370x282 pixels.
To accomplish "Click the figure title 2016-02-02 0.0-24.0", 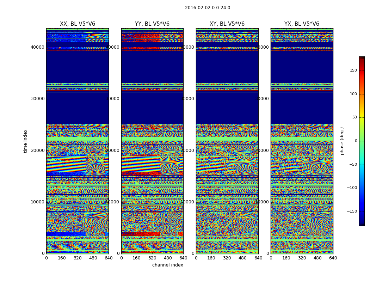I will (208, 8).
